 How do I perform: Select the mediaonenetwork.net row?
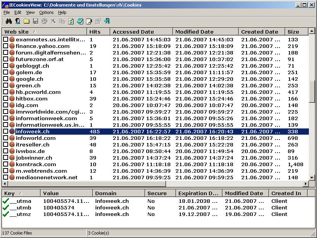[156, 177]
